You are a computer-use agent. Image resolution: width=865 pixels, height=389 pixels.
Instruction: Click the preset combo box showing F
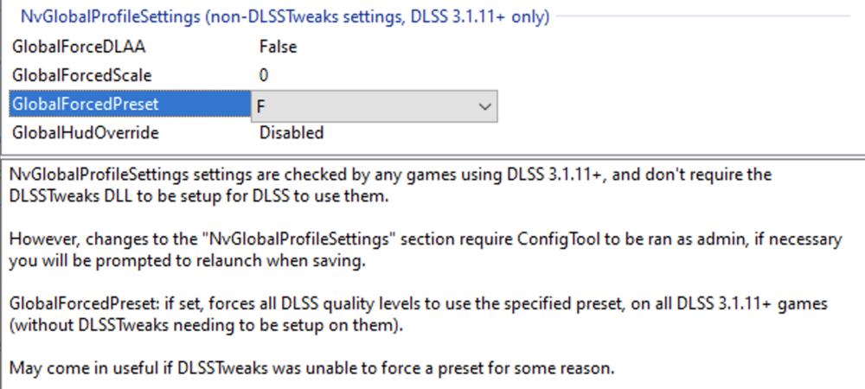tap(363, 105)
